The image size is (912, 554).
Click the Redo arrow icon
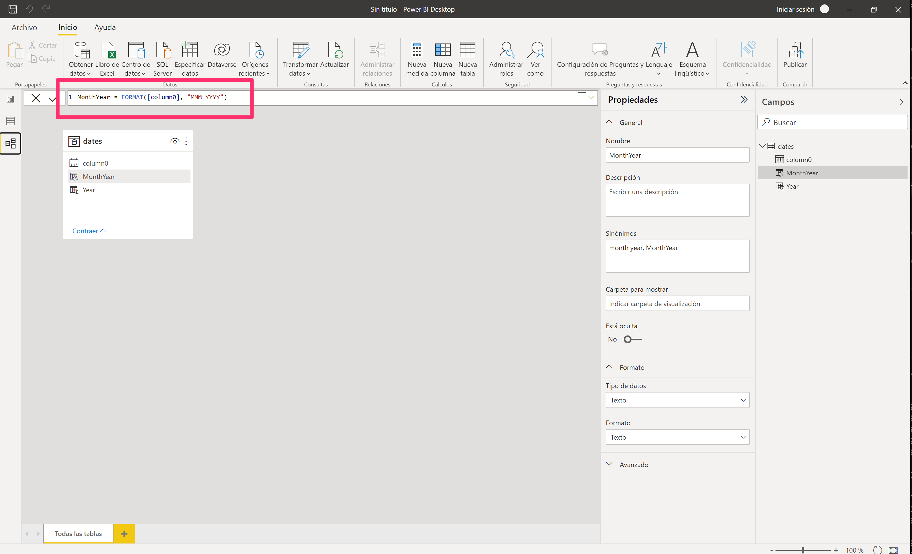tap(46, 9)
